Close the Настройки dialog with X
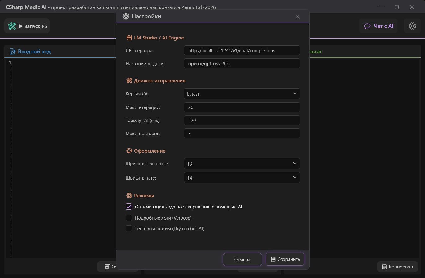 pos(297,17)
